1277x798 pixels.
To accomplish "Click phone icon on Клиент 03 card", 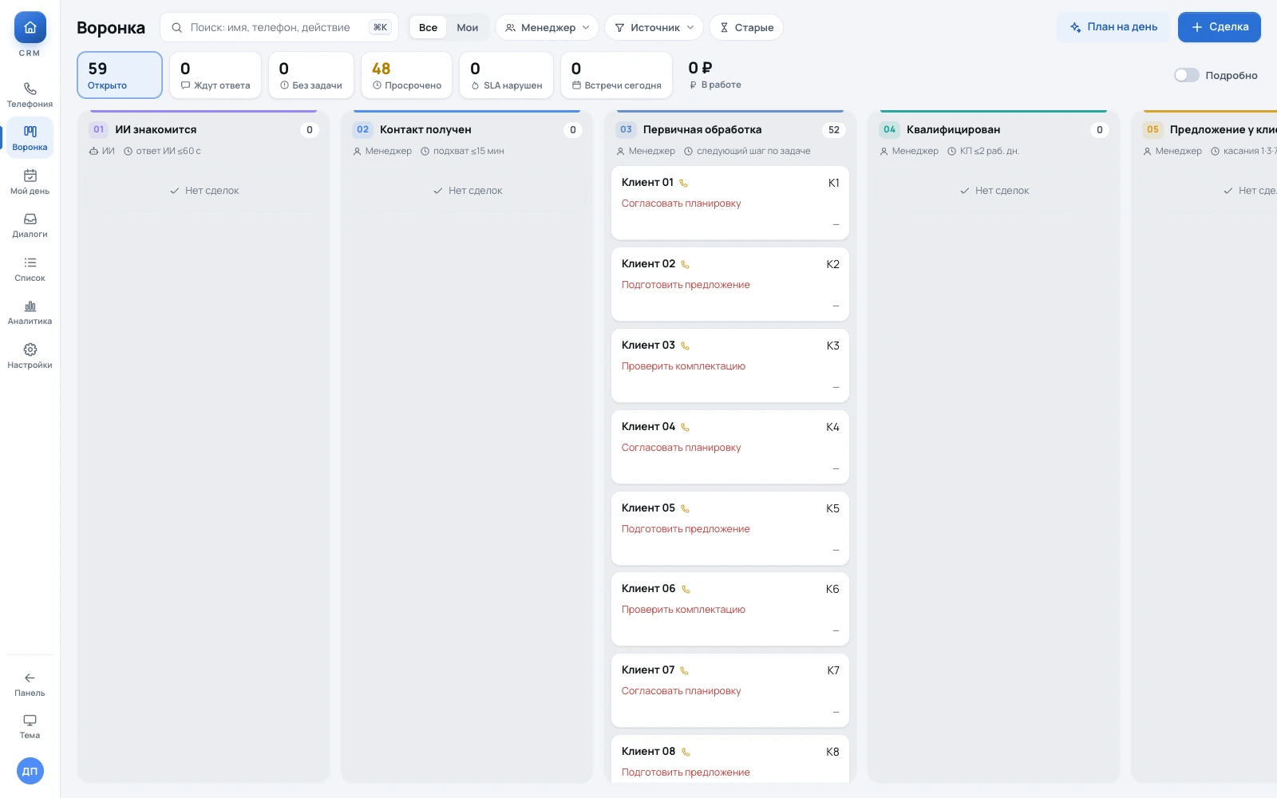I will pyautogui.click(x=685, y=346).
